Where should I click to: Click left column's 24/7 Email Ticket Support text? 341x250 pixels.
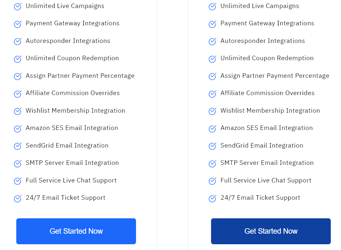[65, 198]
